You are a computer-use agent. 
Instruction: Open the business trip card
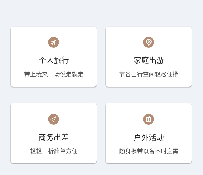point(54,133)
